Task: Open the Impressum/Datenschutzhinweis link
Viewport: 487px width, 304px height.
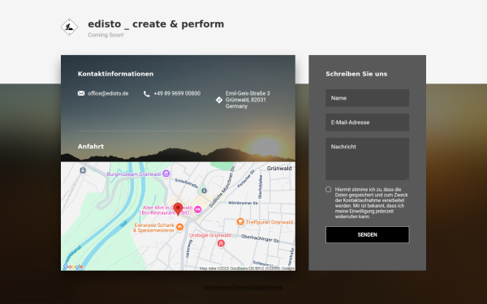Action: coord(243,287)
